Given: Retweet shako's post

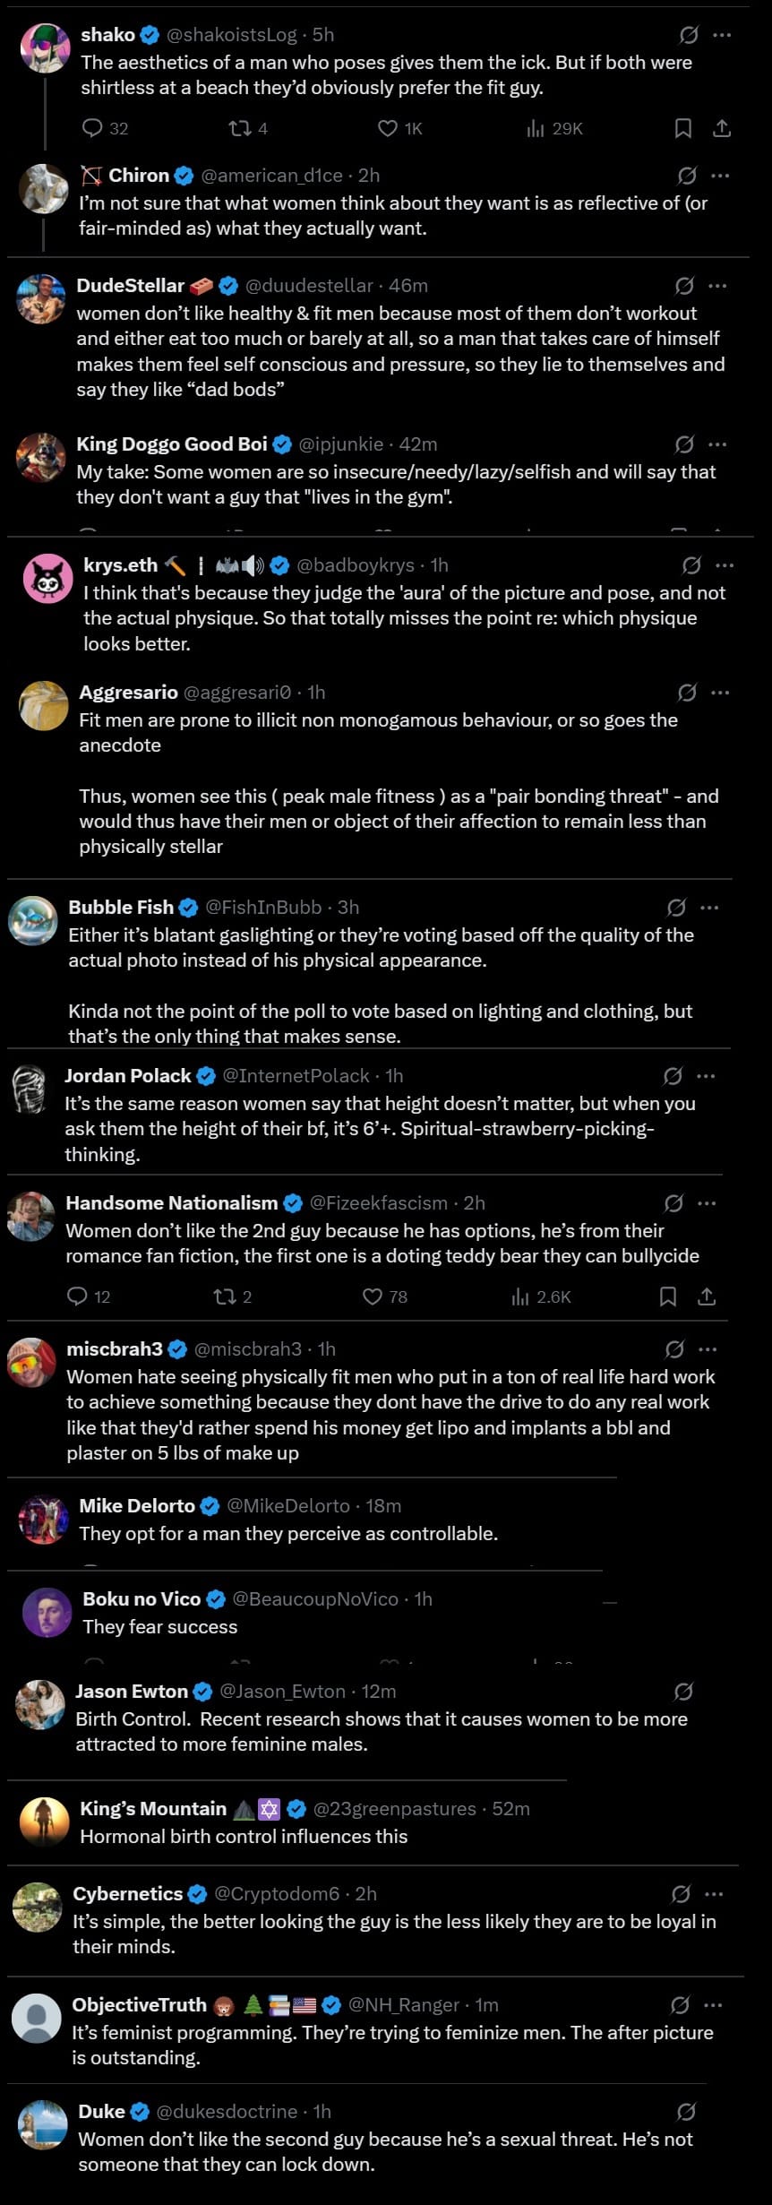Looking at the screenshot, I should tap(239, 128).
